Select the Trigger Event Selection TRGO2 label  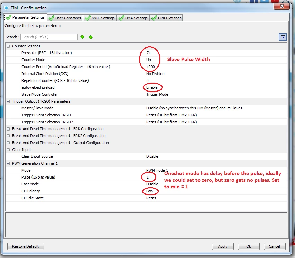click(x=47, y=122)
